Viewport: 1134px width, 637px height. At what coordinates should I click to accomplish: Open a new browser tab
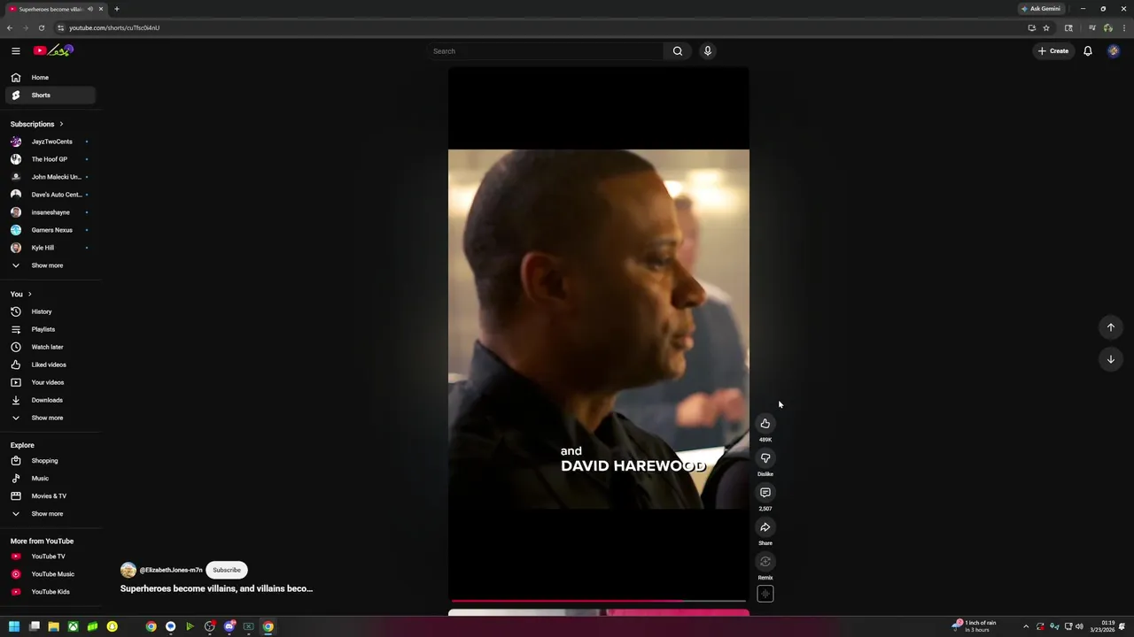[x=116, y=9]
